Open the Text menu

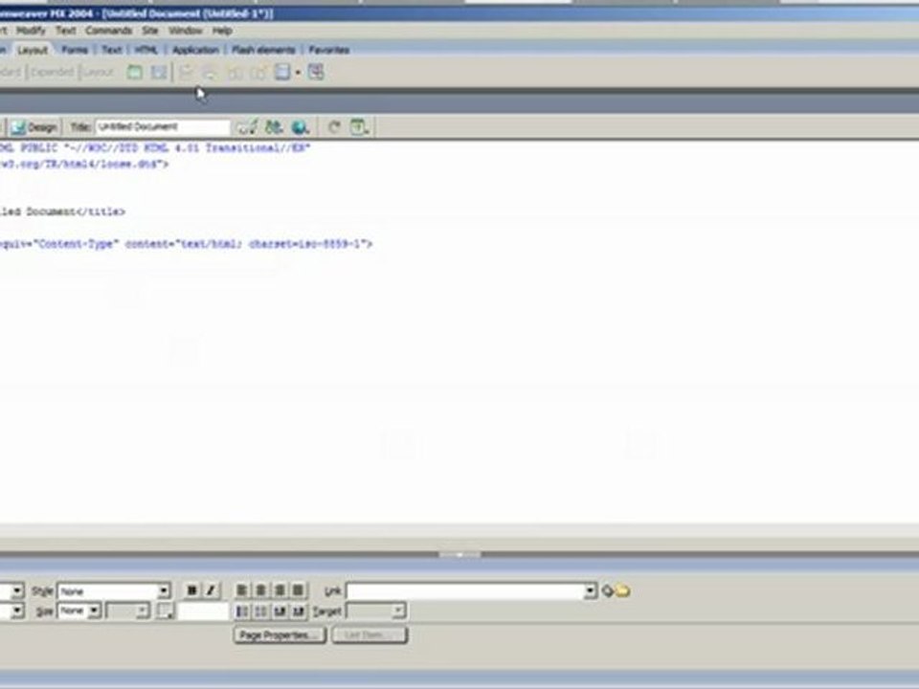[x=66, y=31]
